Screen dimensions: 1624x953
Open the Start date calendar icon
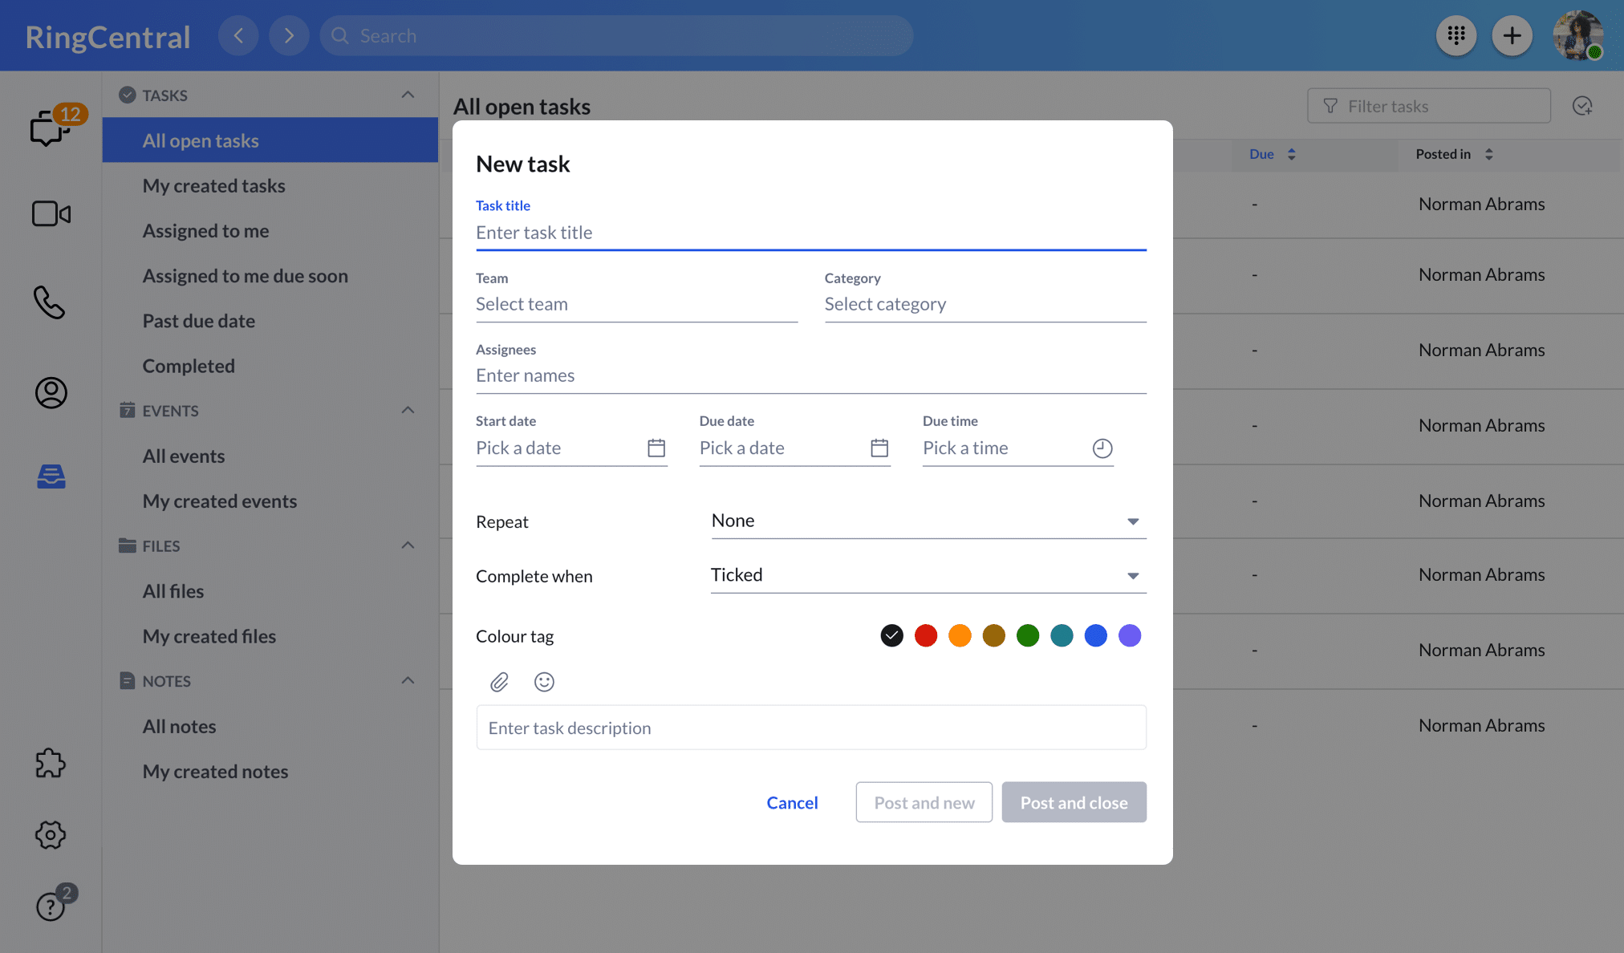[656, 448]
